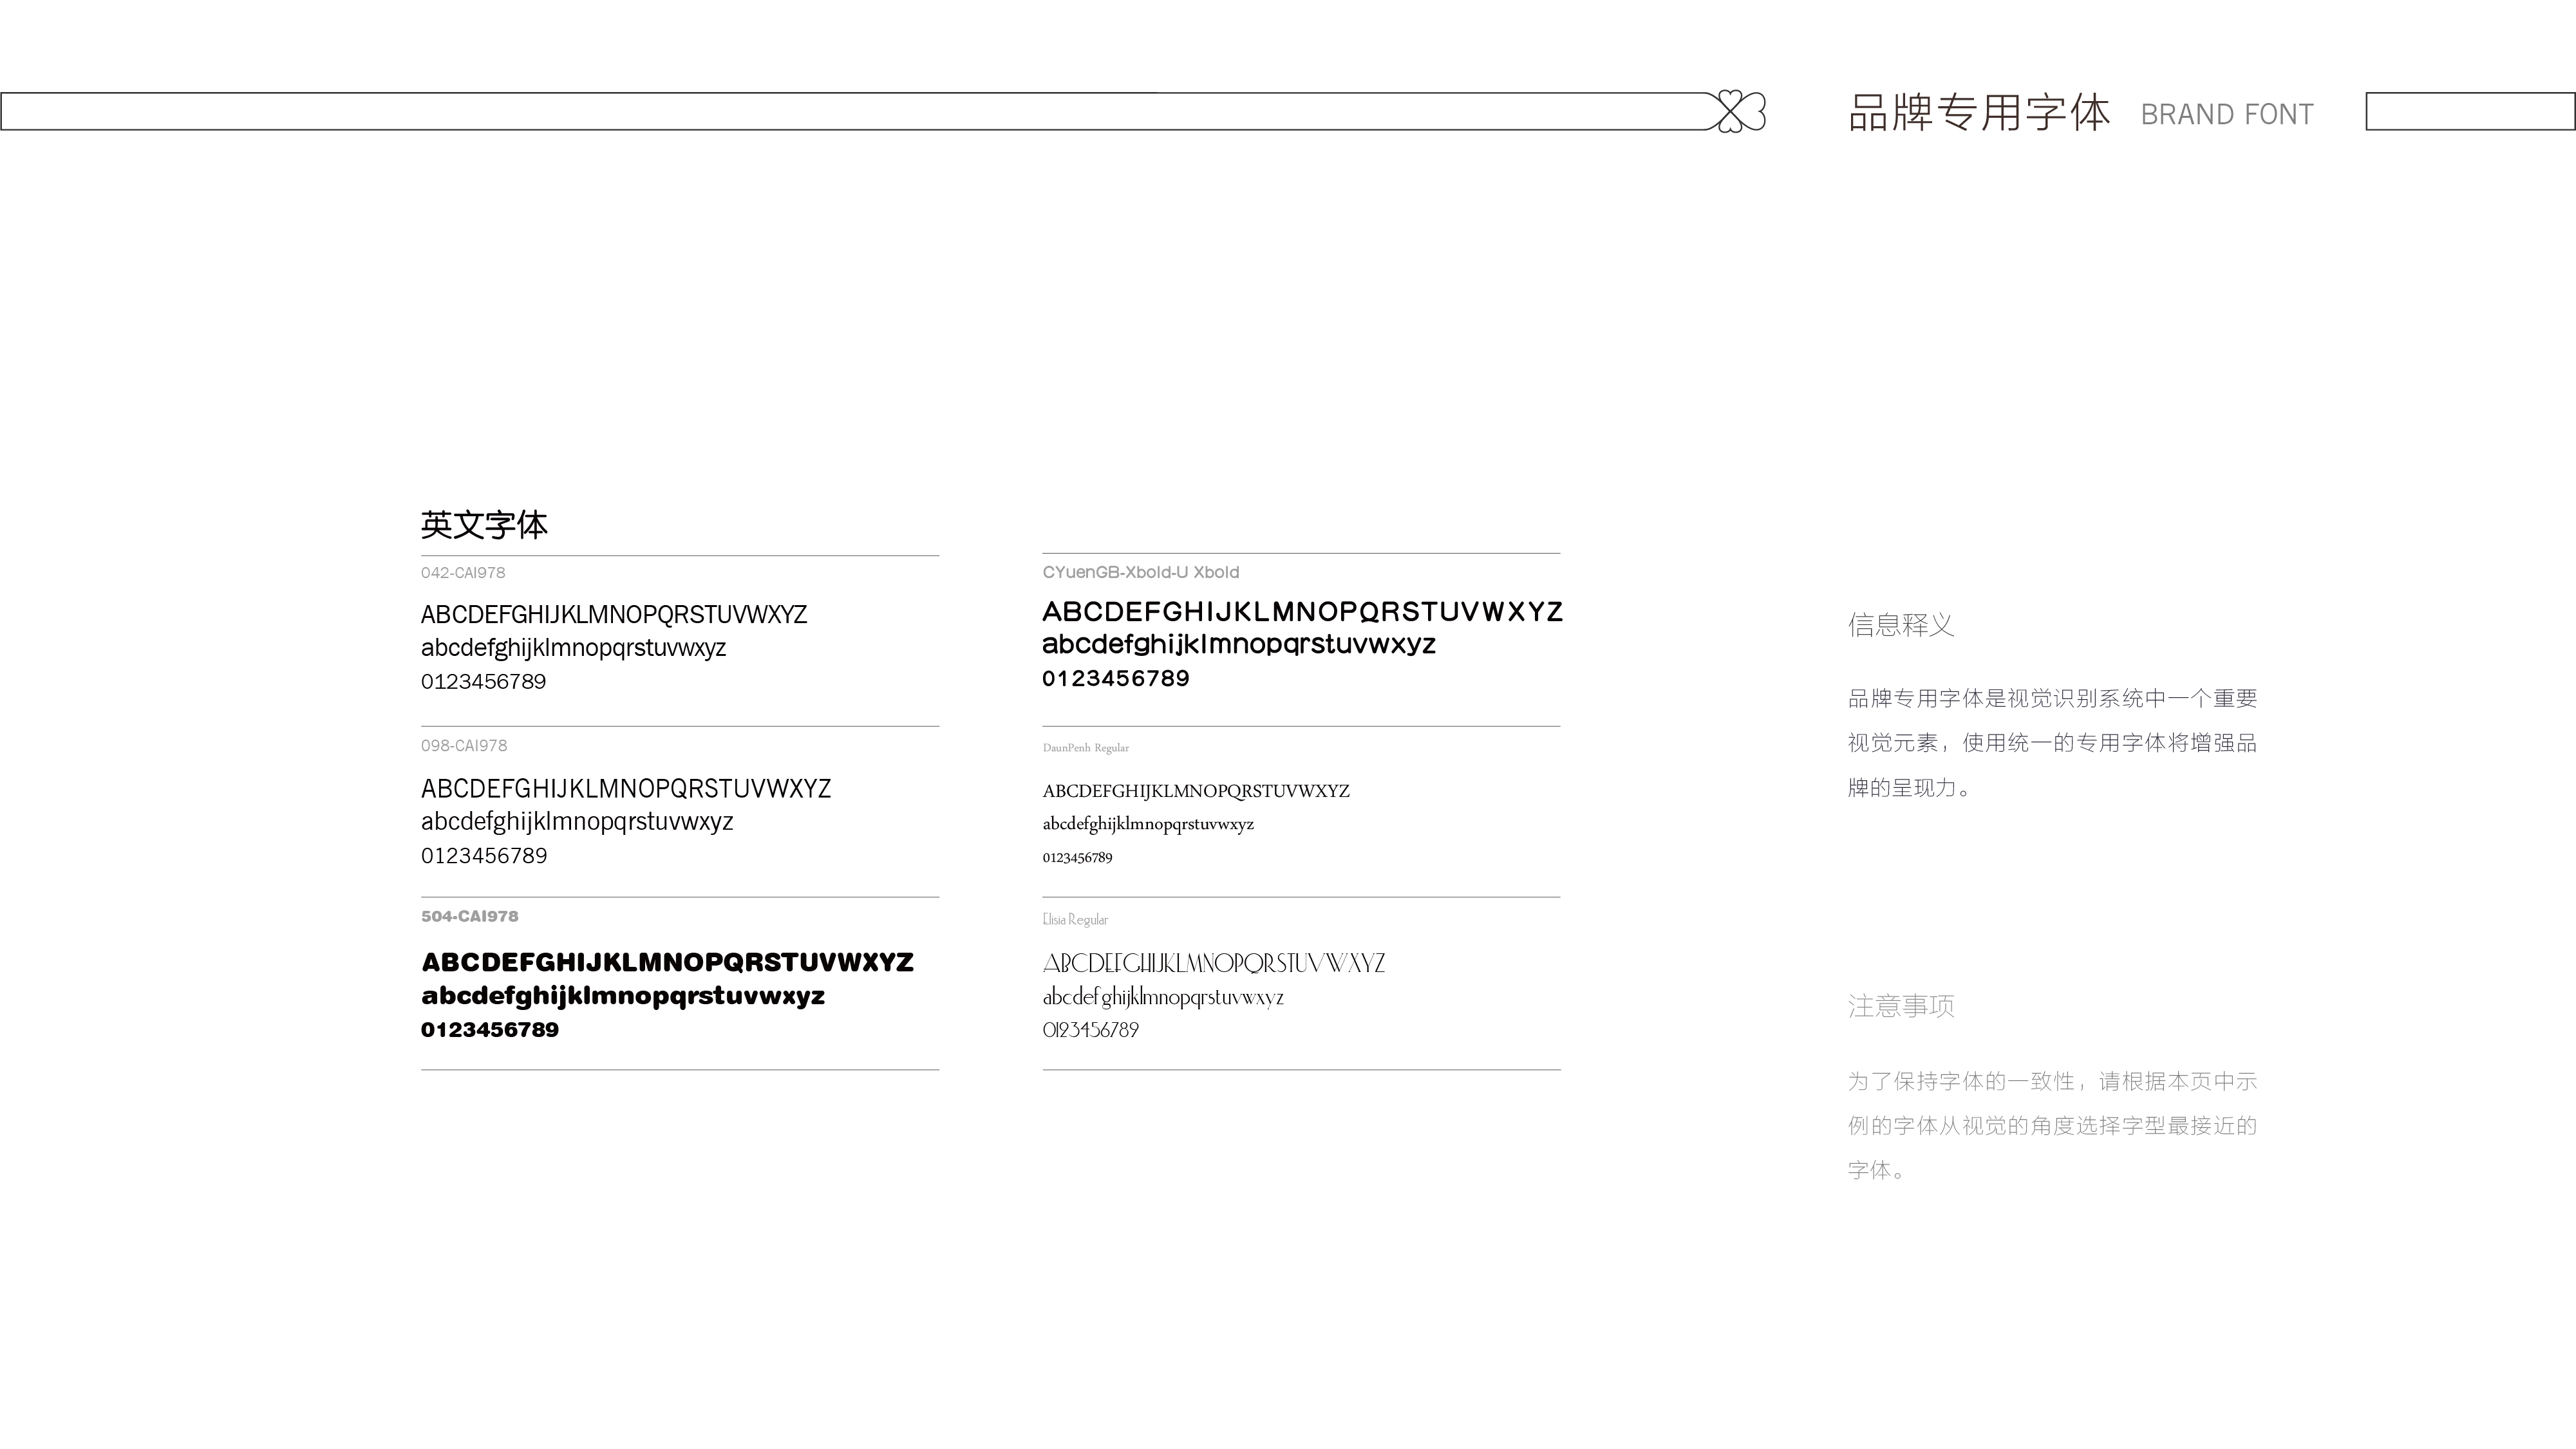The height and width of the screenshot is (1449, 2576).
Task: Click the butterfly heart logo icon
Action: [x=1741, y=111]
